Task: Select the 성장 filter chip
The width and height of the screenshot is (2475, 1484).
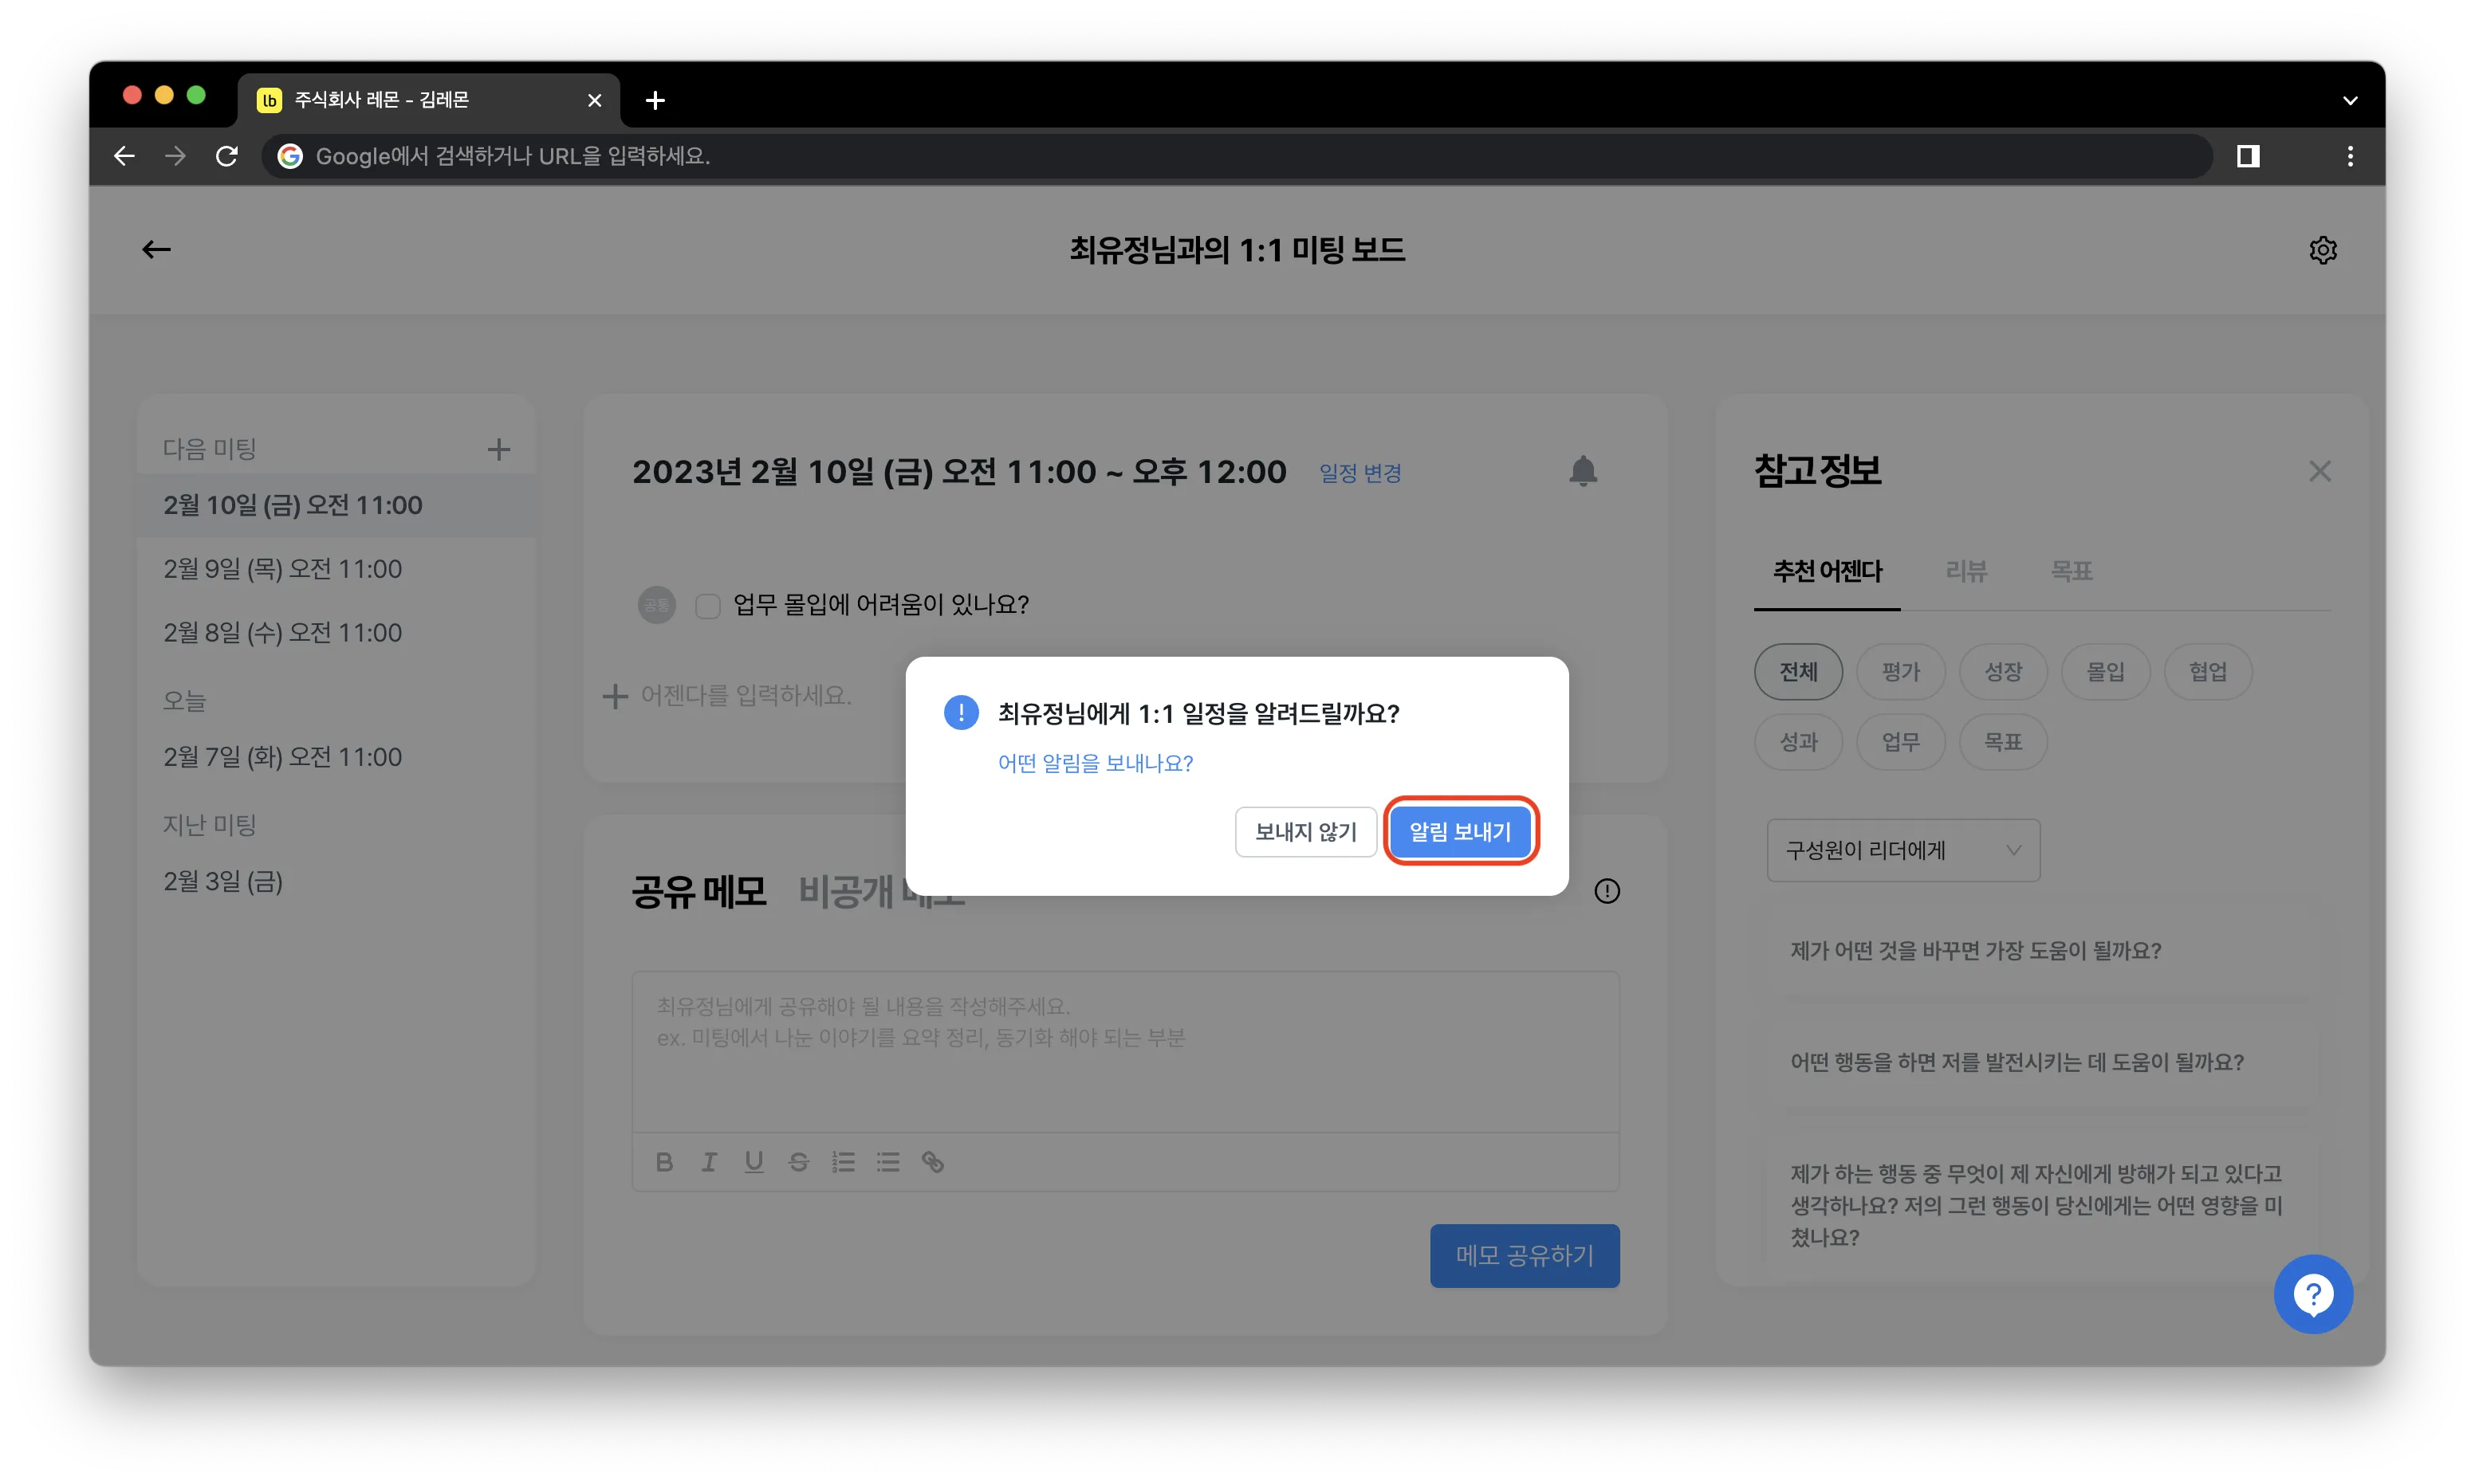Action: click(2003, 671)
